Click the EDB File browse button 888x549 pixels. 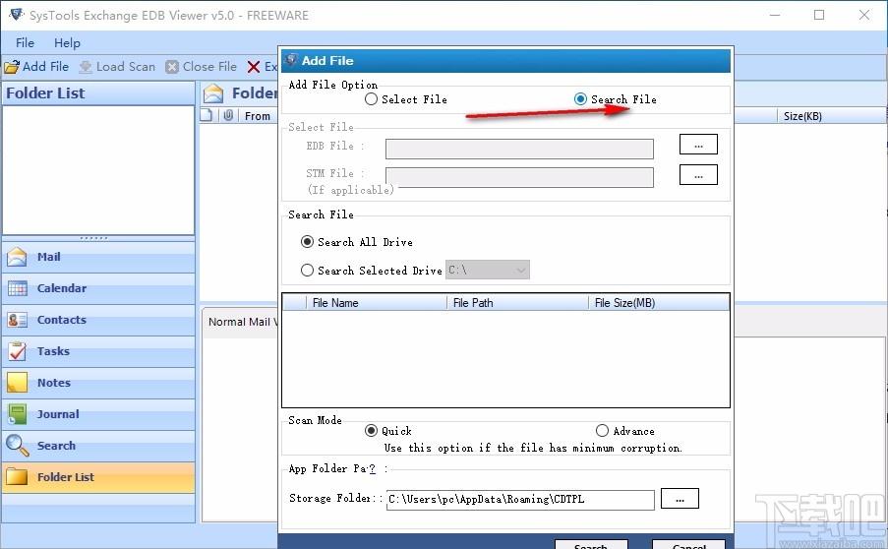(698, 145)
